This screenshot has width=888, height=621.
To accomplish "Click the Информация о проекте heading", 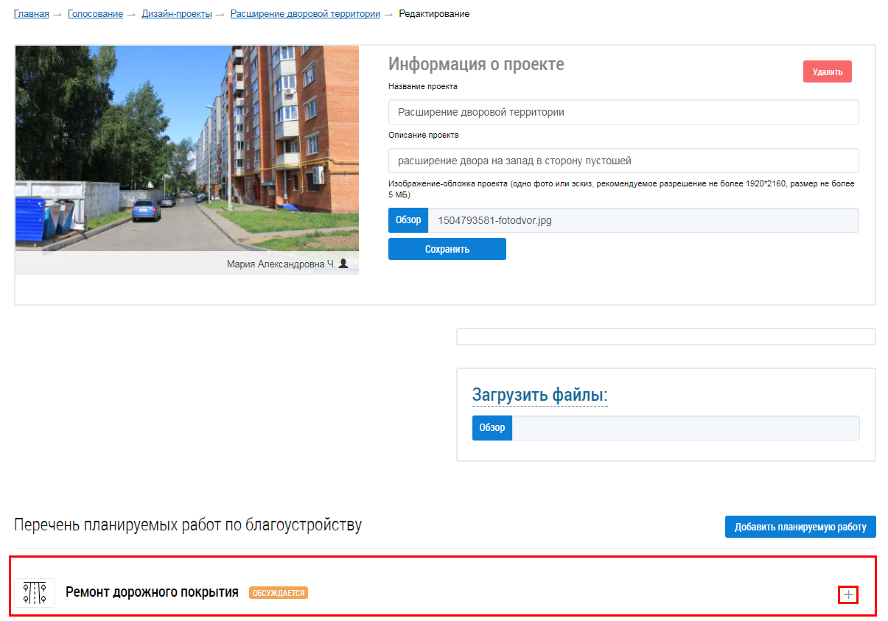I will click(x=476, y=64).
